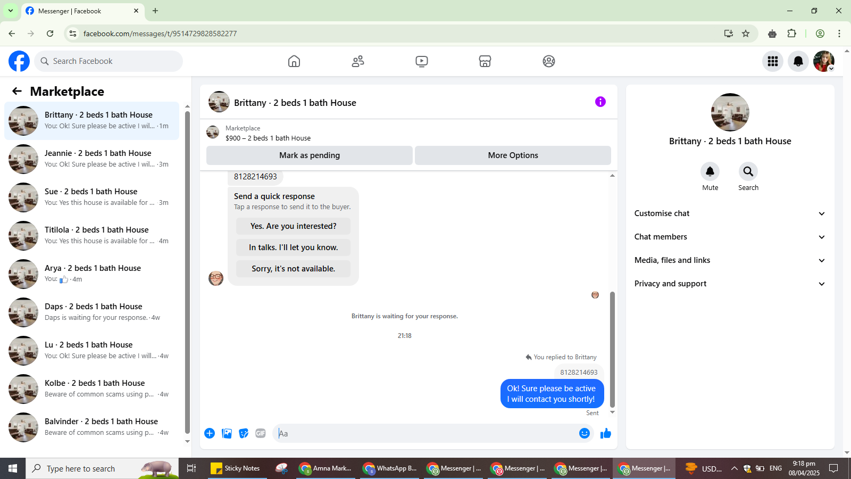Open conversation information purple icon
The width and height of the screenshot is (851, 479).
click(x=600, y=102)
